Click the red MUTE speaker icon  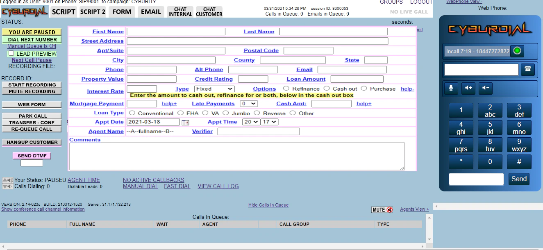click(x=389, y=210)
